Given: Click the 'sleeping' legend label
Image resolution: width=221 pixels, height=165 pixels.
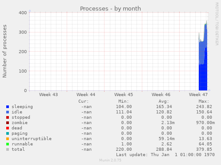Looking at the screenshot, I should pyautogui.click(x=22, y=107).
